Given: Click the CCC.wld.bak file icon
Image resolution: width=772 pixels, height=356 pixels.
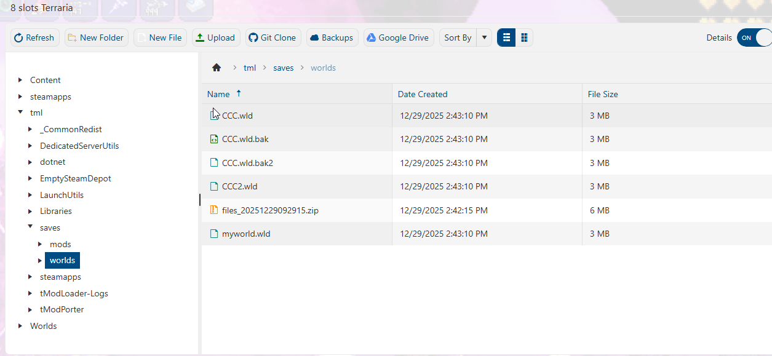Looking at the screenshot, I should [214, 139].
